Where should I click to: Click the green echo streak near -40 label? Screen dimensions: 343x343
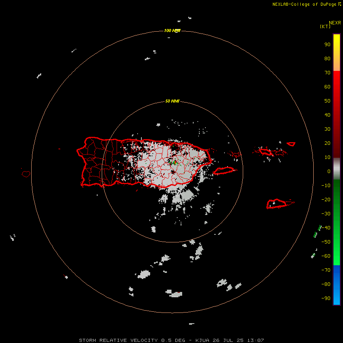click(319, 228)
